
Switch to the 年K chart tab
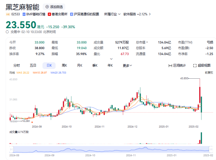click(x=110, y=65)
